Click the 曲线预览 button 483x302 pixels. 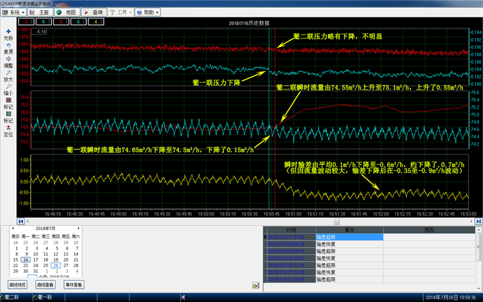pos(18,284)
